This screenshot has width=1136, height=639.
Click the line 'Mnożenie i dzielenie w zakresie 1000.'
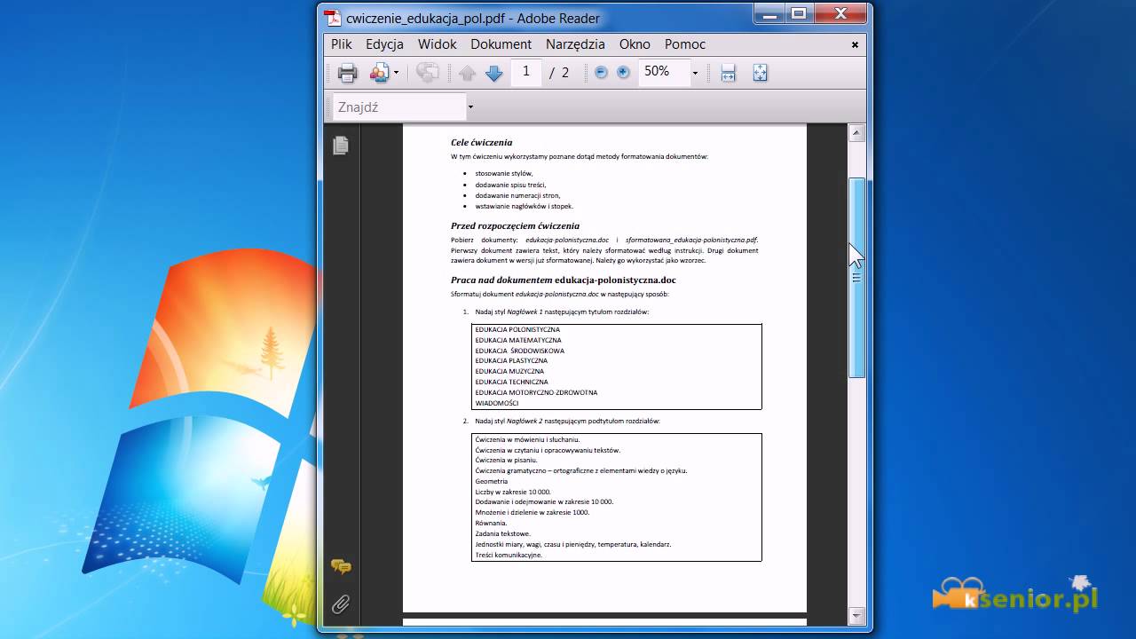(x=532, y=512)
